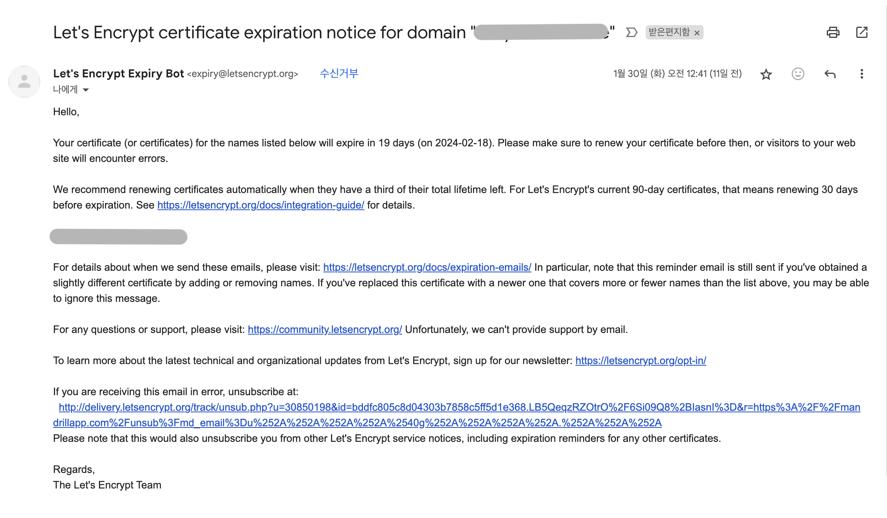
Task: Star this Let's Encrypt message
Action: (x=766, y=74)
